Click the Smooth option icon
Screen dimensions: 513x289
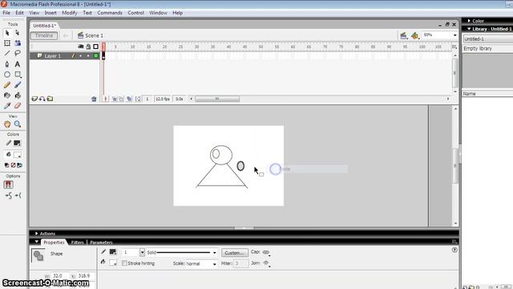click(x=9, y=196)
